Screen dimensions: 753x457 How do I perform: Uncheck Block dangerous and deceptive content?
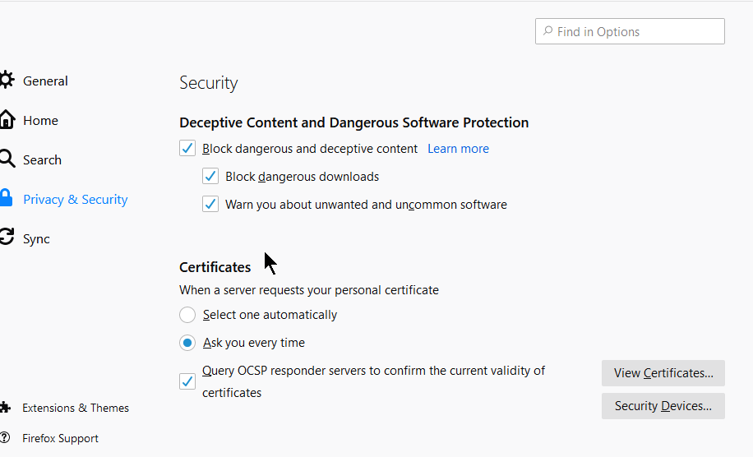tap(187, 149)
